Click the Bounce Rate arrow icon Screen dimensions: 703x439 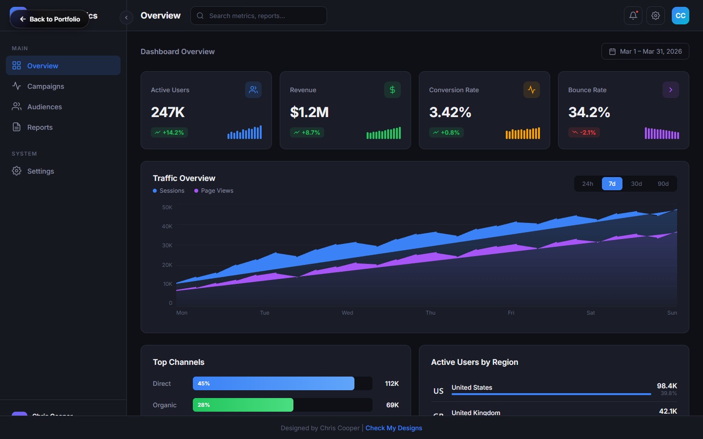[671, 90]
